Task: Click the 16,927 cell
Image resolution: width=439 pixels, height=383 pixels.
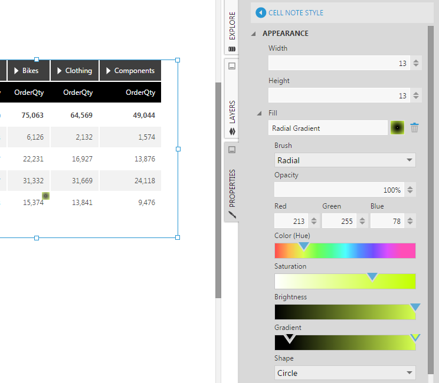Action: (x=82, y=159)
